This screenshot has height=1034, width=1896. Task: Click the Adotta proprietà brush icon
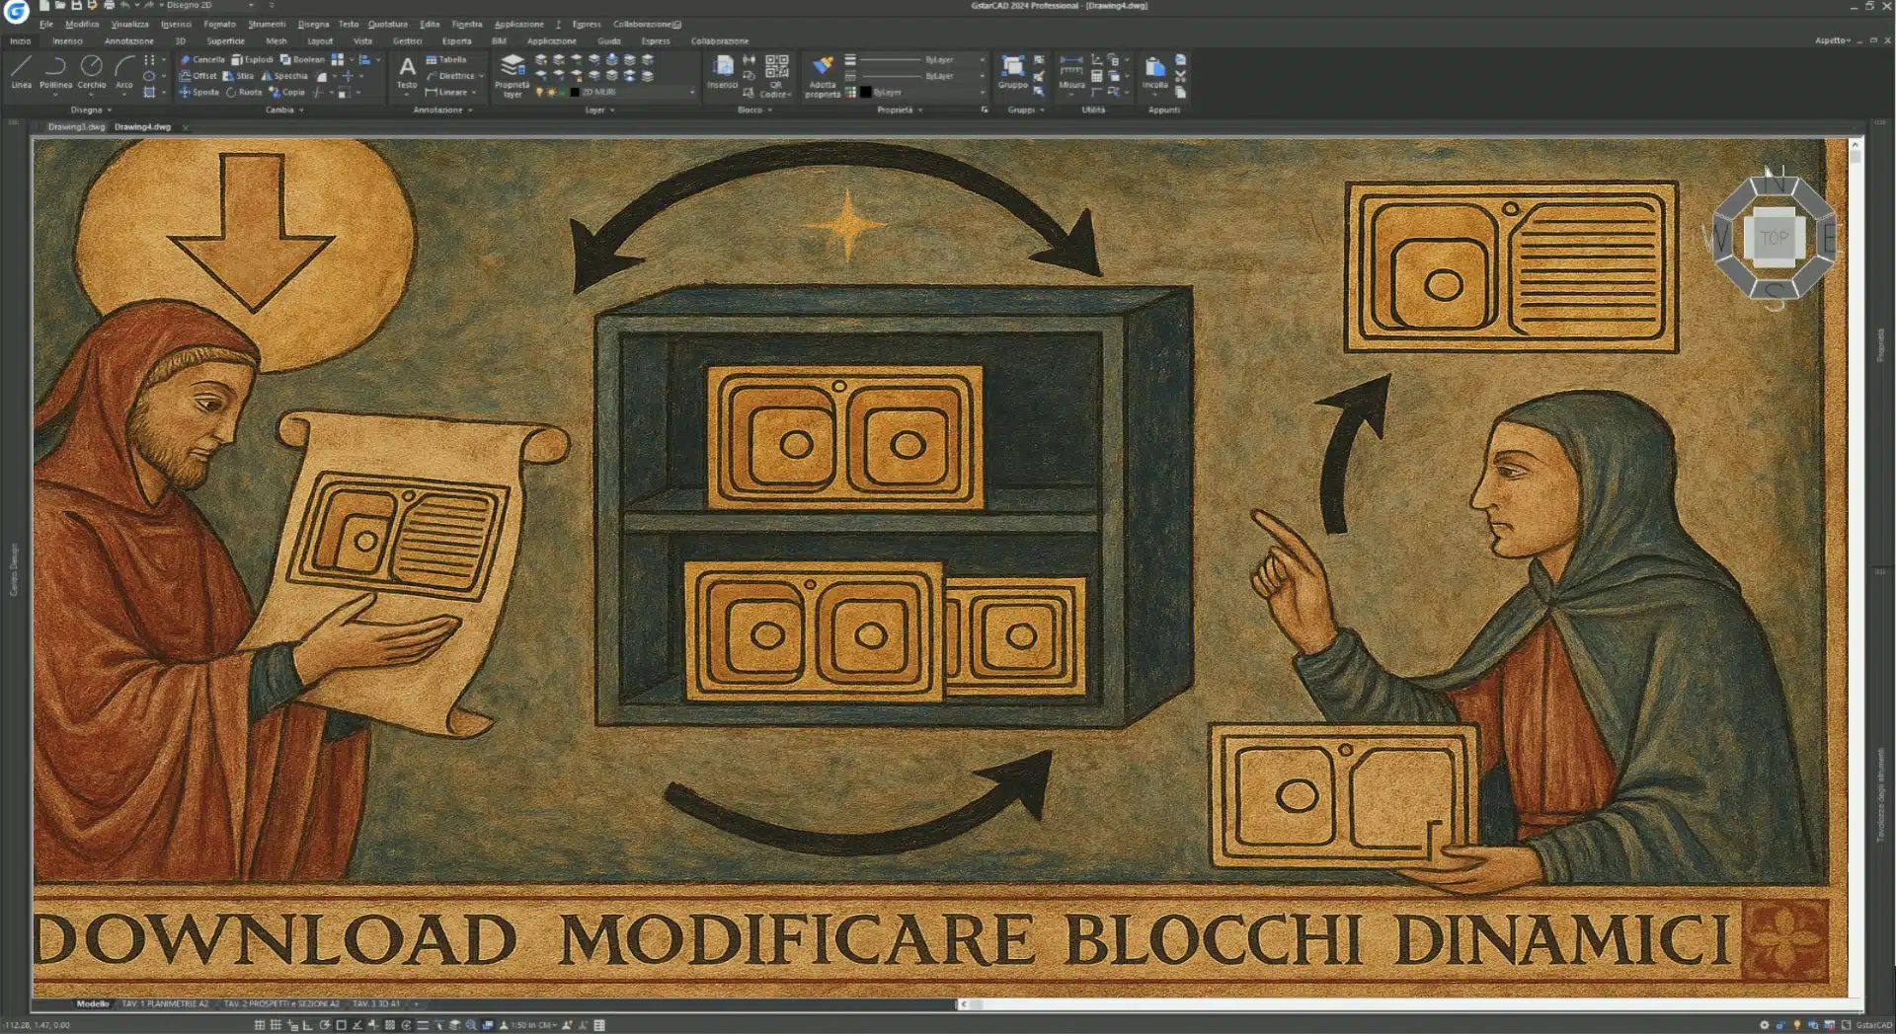click(823, 76)
